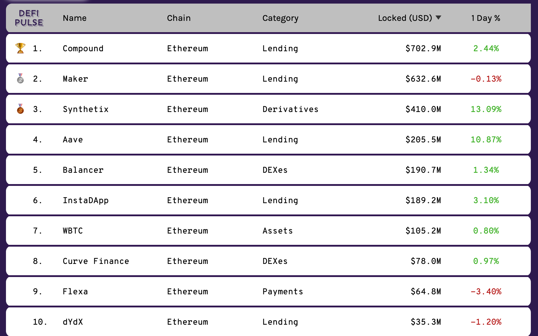The height and width of the screenshot is (336, 538).
Task: Click the gold trophy icon beside Compound
Action: pyautogui.click(x=20, y=48)
